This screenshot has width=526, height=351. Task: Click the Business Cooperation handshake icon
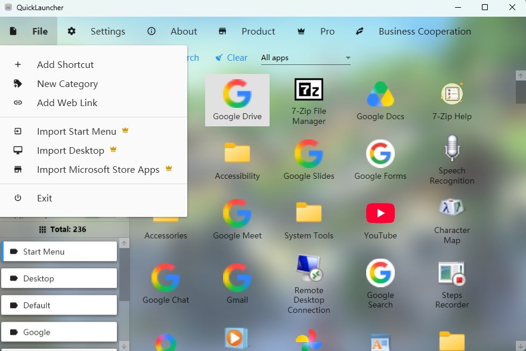point(359,31)
